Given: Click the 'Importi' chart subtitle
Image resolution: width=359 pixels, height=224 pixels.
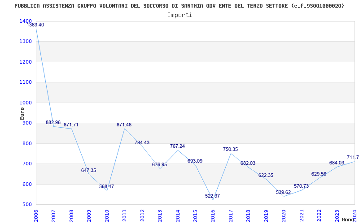Looking at the screenshot, I should point(179,15).
